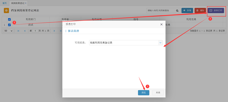The width and height of the screenshot is (228, 102).
Task: Open the 50 page size dropdown
Action: tap(8, 31)
